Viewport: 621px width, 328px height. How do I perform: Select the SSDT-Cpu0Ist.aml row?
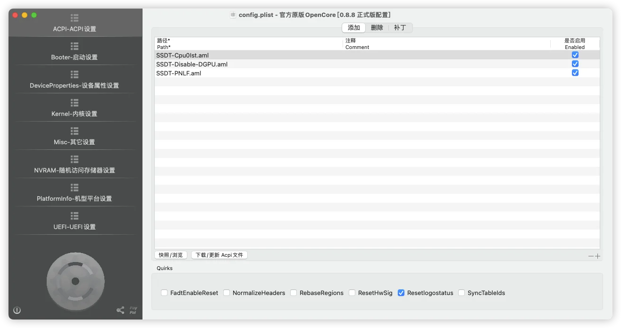[377, 55]
